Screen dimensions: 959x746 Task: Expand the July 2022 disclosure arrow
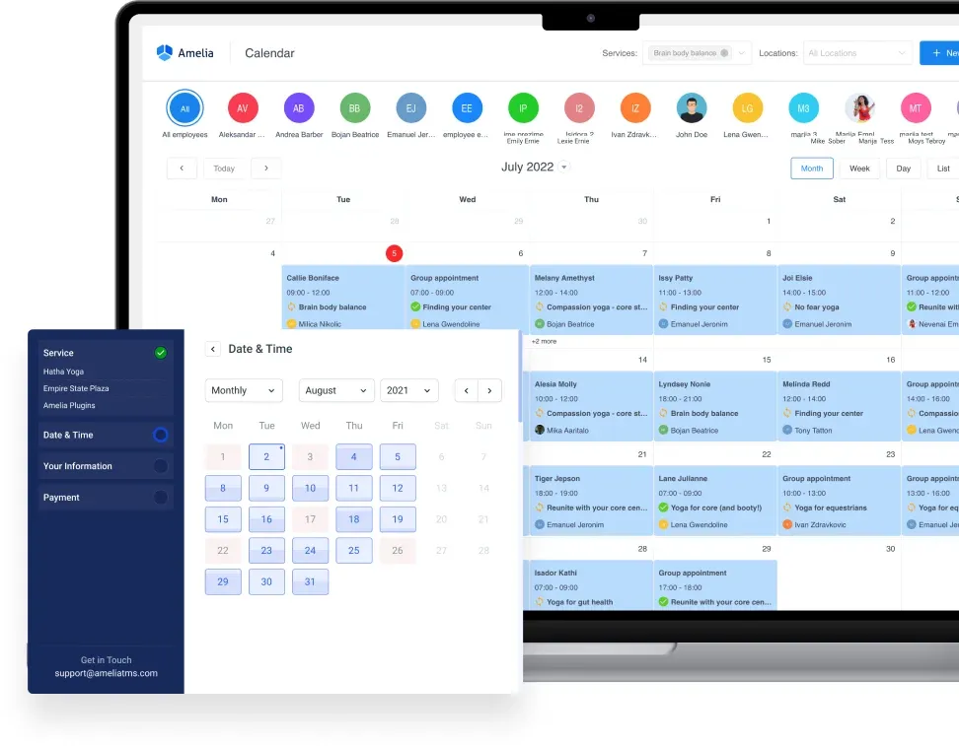(x=564, y=167)
